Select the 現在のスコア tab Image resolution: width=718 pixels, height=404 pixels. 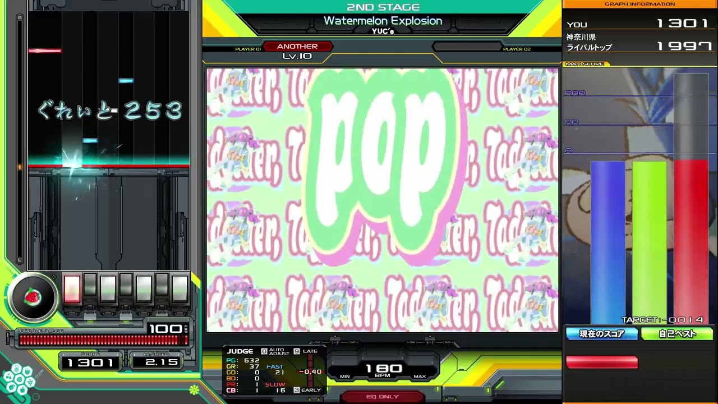point(602,334)
